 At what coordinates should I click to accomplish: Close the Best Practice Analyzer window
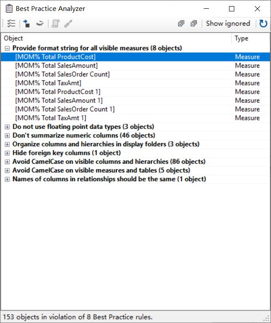coord(257,9)
